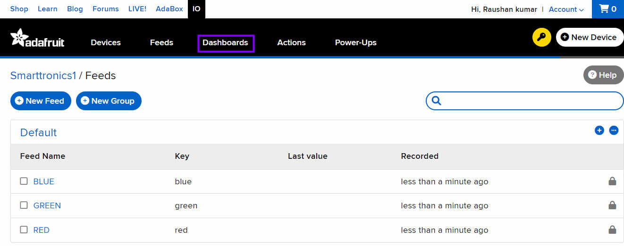
Task: Collapse the Default group header
Action: (38, 132)
